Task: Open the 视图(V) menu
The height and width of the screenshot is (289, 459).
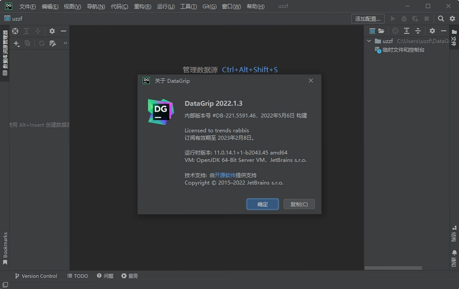Action: coord(72,6)
